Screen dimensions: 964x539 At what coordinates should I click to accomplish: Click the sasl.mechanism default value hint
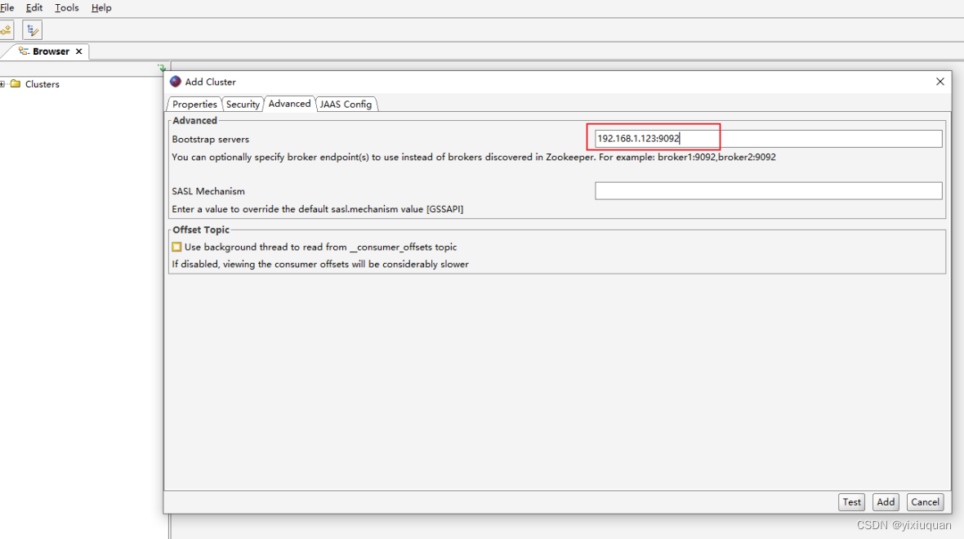click(317, 209)
